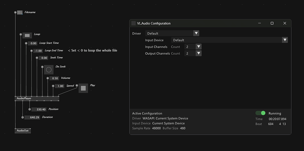Click the "WASAPI: Current System Device" driver text
The height and width of the screenshot is (151, 304).
[x=165, y=118]
